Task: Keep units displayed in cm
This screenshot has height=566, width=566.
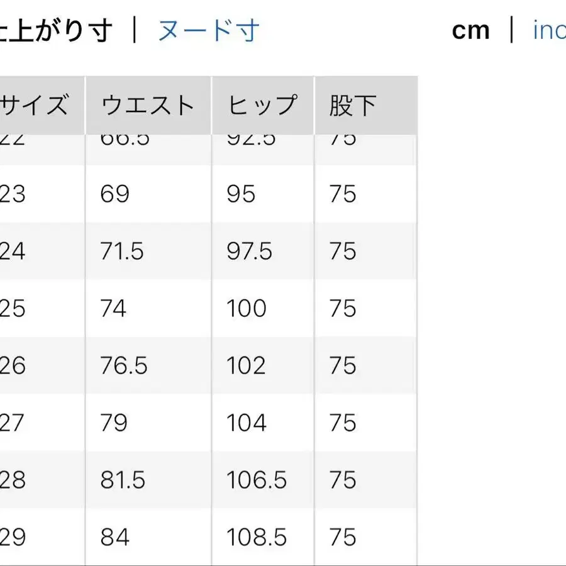Action: 470,30
